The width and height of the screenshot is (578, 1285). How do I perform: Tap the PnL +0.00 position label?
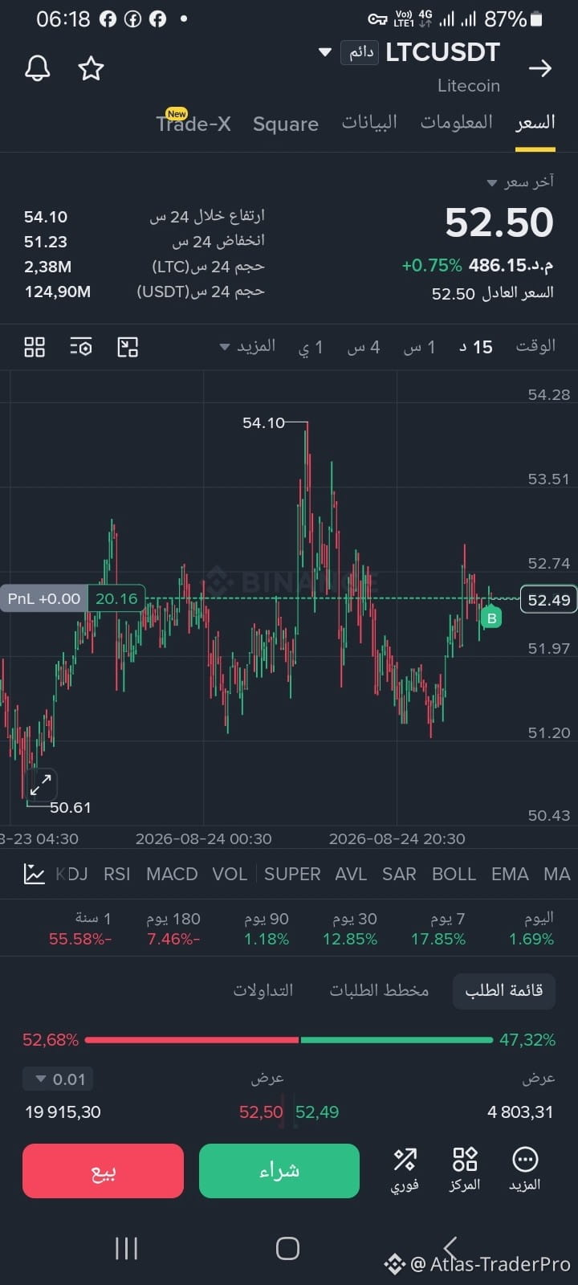(44, 598)
